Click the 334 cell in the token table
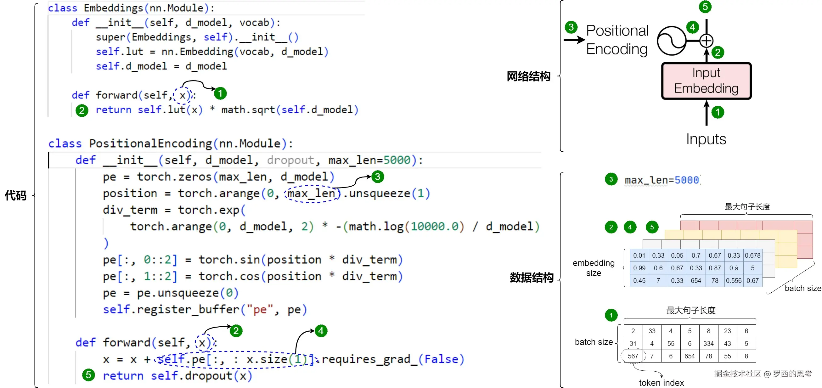Image resolution: width=822 pixels, height=388 pixels. 708,343
